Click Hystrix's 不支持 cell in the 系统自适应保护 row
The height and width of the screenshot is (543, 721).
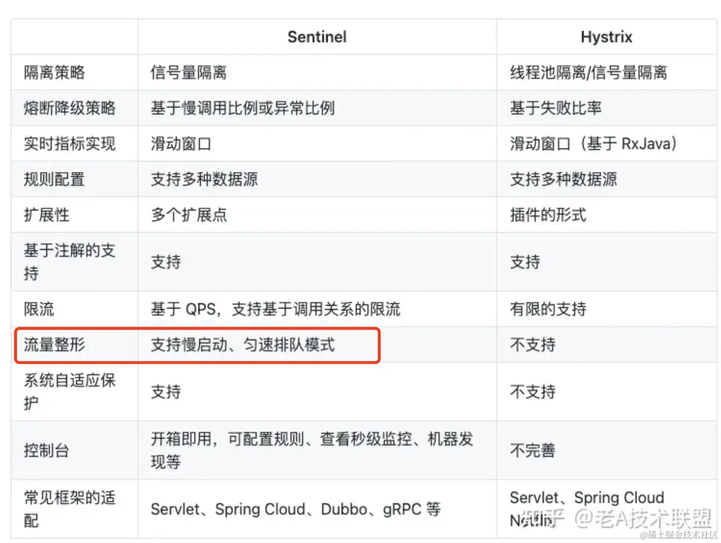(x=607, y=392)
